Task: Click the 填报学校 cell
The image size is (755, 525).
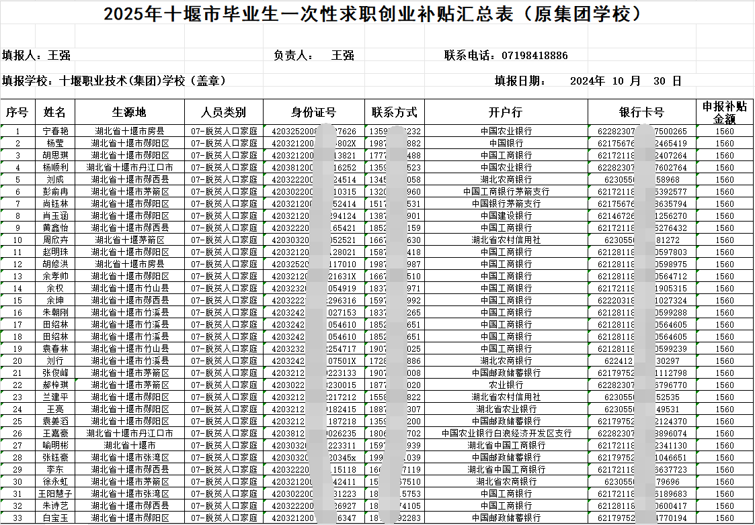Action: (x=114, y=81)
